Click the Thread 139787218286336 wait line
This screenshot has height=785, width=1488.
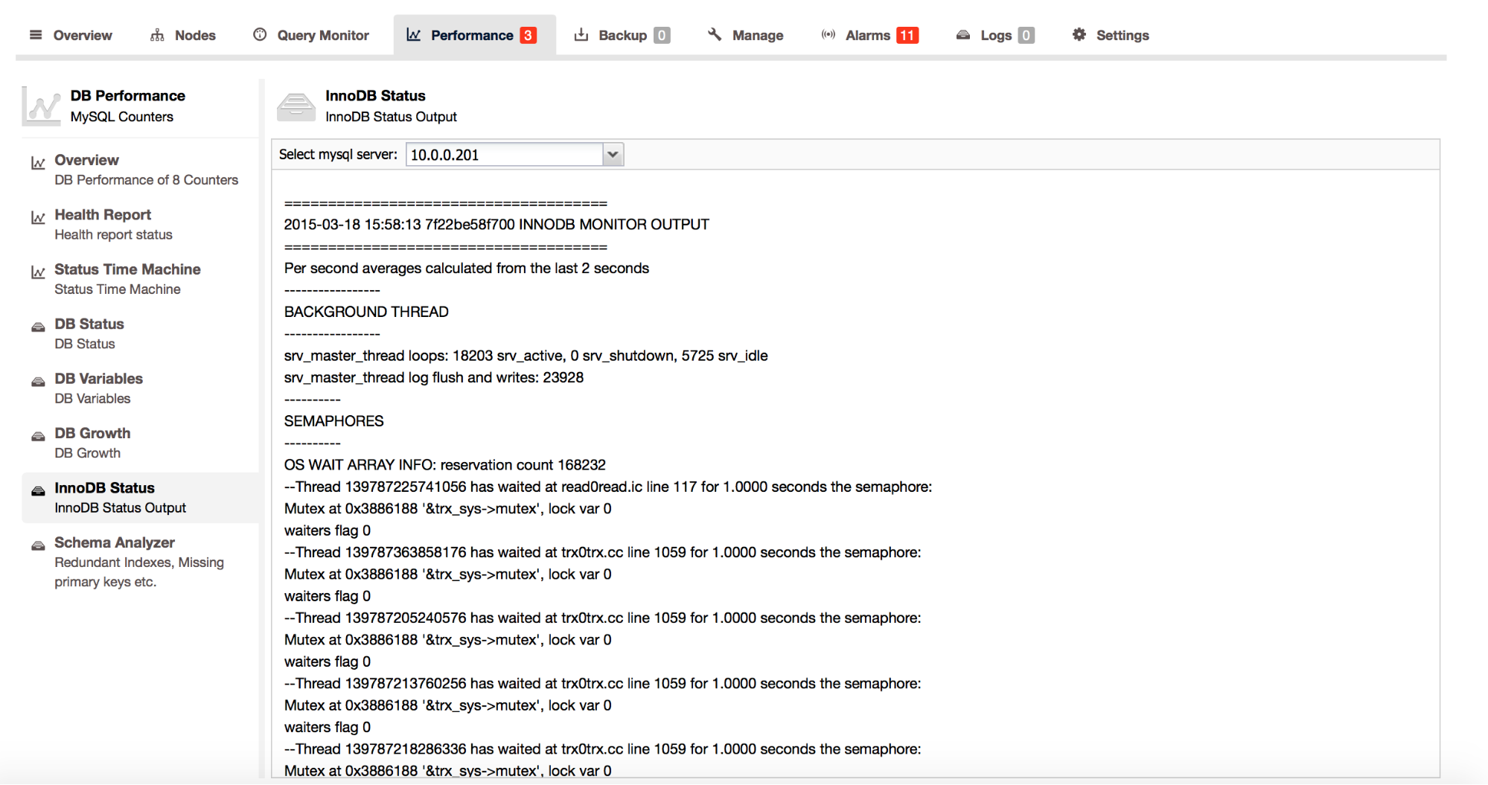pyautogui.click(x=602, y=749)
